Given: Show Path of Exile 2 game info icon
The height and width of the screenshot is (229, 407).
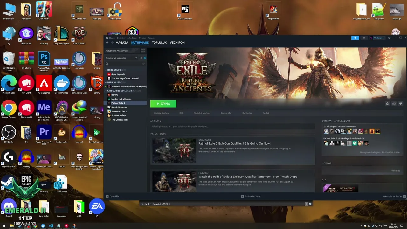Looking at the screenshot, I should 394,104.
